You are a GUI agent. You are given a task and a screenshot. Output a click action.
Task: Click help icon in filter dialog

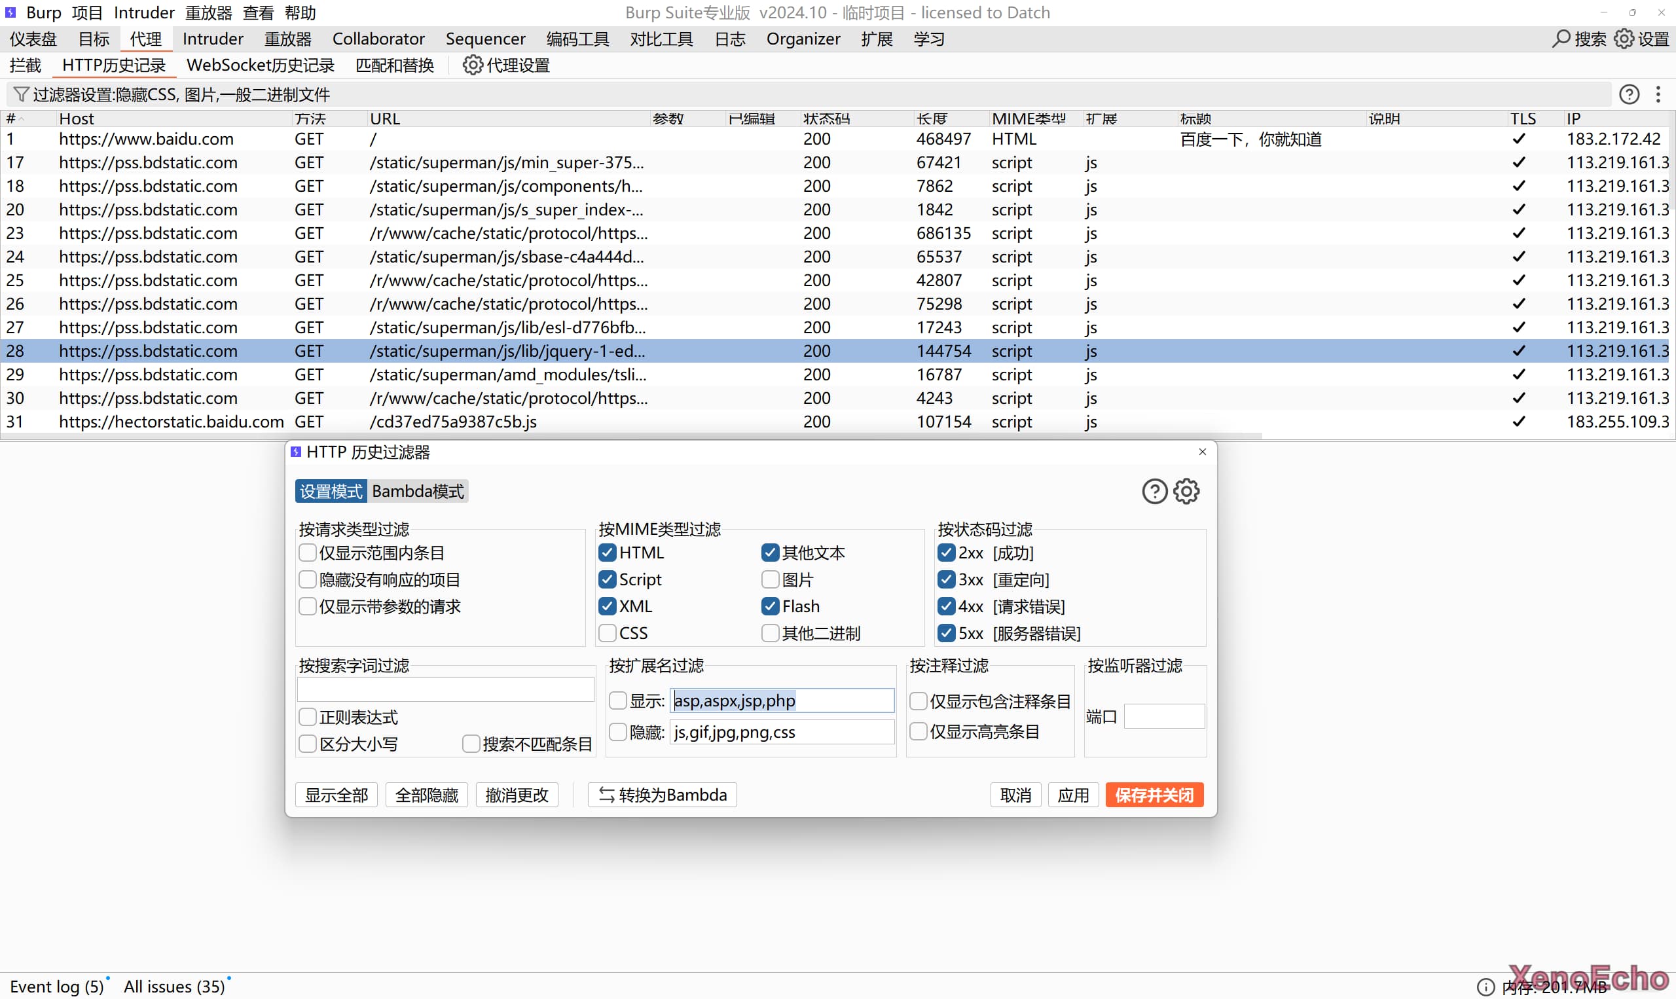tap(1154, 492)
